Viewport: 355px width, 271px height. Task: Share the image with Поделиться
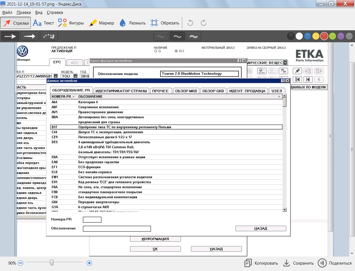tap(335, 263)
